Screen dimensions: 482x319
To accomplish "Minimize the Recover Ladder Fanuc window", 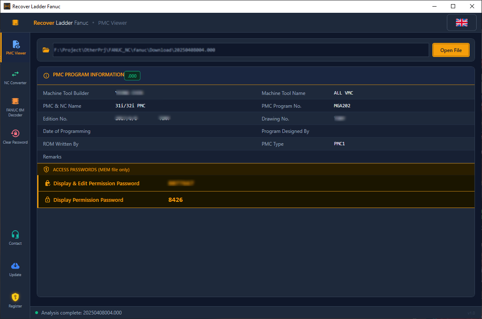I will (x=434, y=7).
